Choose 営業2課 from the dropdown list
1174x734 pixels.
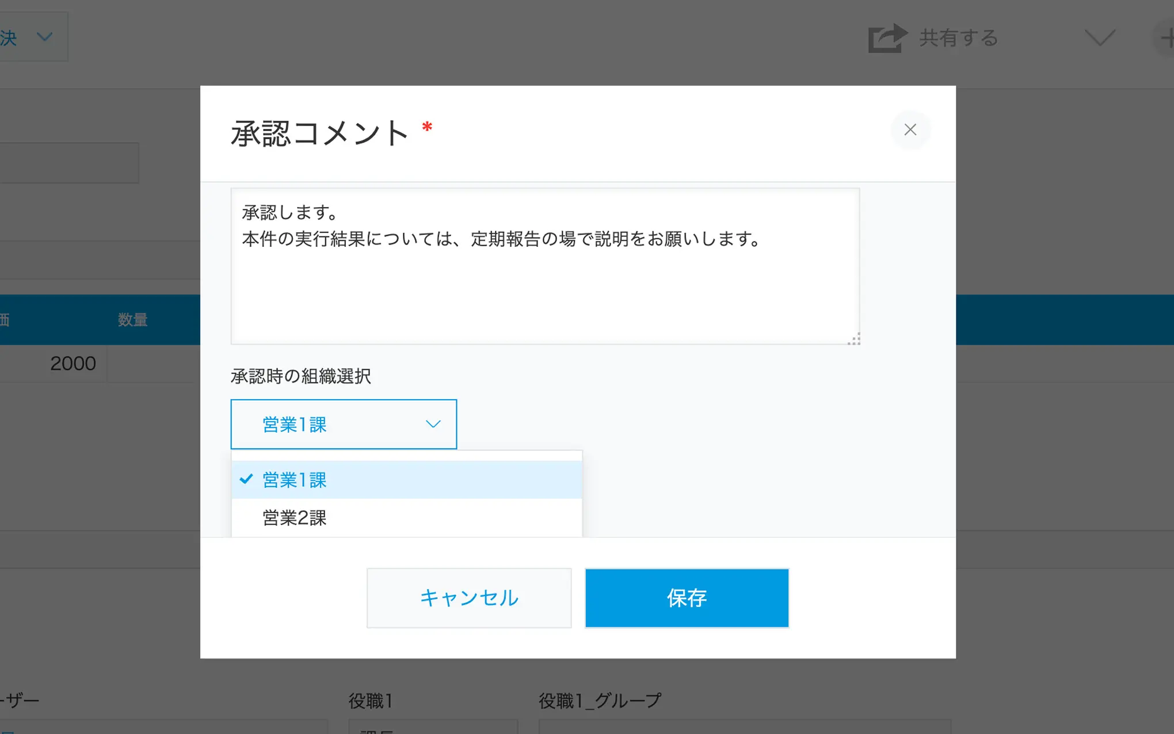(406, 518)
